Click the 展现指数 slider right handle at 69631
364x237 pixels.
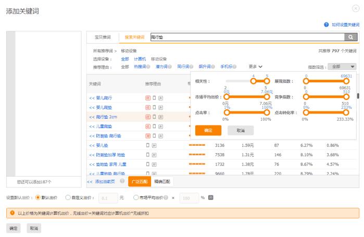click(346, 81)
